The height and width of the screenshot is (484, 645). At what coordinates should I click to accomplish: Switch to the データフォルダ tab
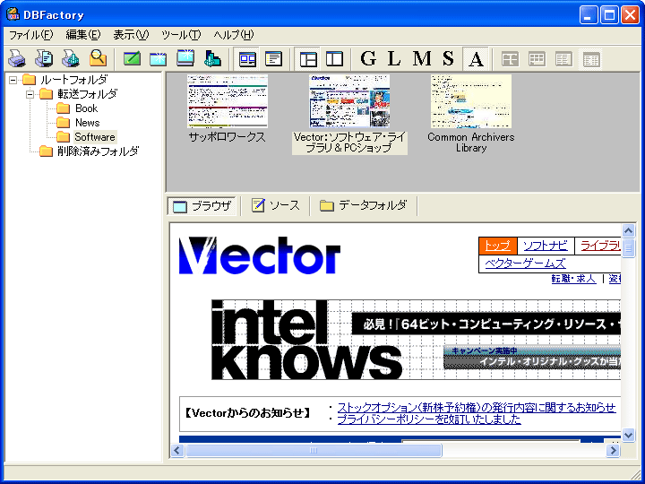[364, 205]
